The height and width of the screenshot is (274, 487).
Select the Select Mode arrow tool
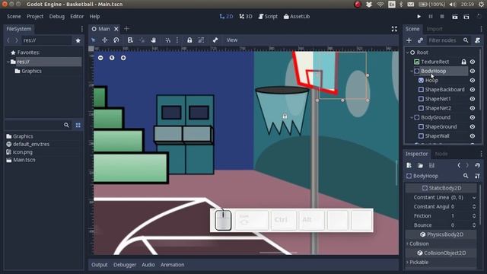point(93,40)
